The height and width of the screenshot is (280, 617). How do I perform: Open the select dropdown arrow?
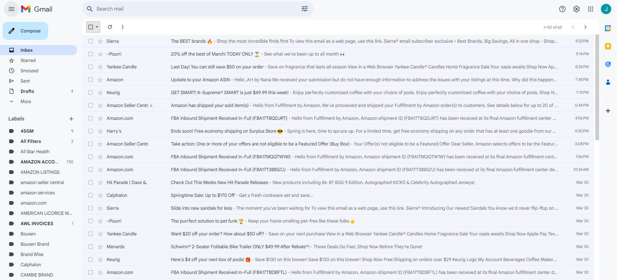(x=97, y=27)
